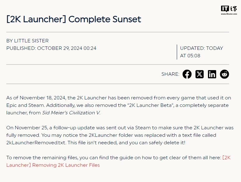Click the quoted "2K Launcher Beta" text
The width and height of the screenshot is (241, 182).
coord(144,105)
